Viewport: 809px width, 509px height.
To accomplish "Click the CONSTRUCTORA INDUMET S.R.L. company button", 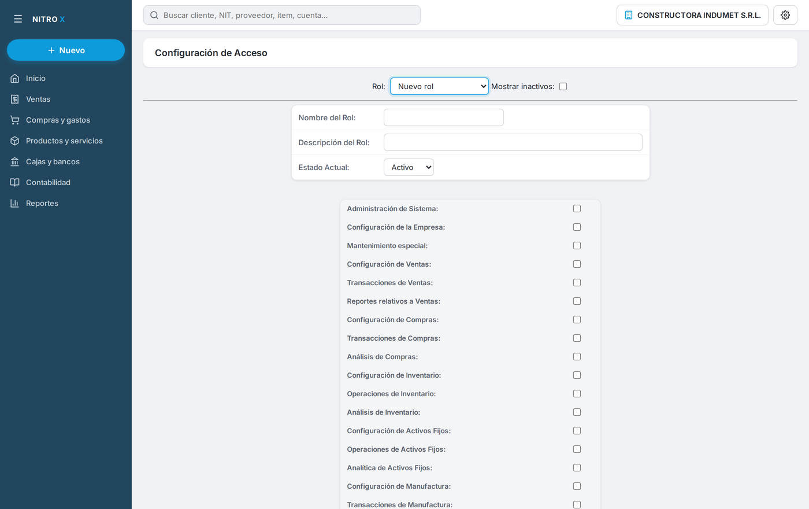I will 692,15.
